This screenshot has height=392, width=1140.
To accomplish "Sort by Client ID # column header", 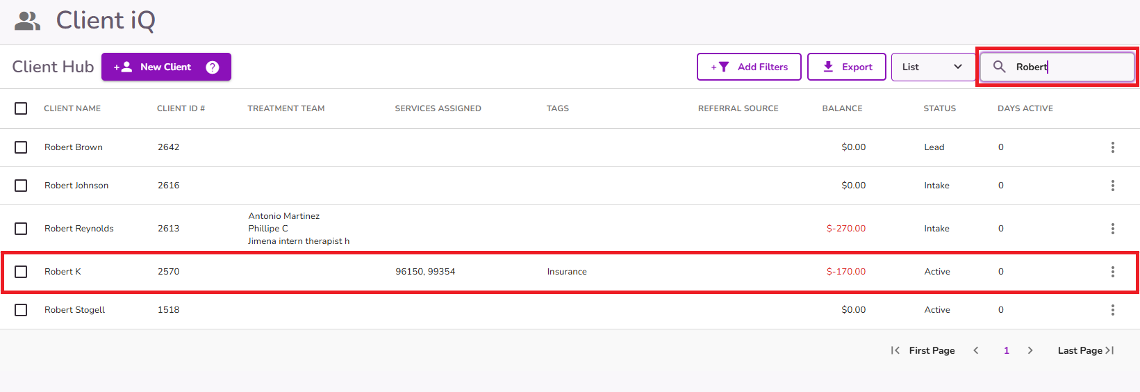I will click(x=181, y=108).
